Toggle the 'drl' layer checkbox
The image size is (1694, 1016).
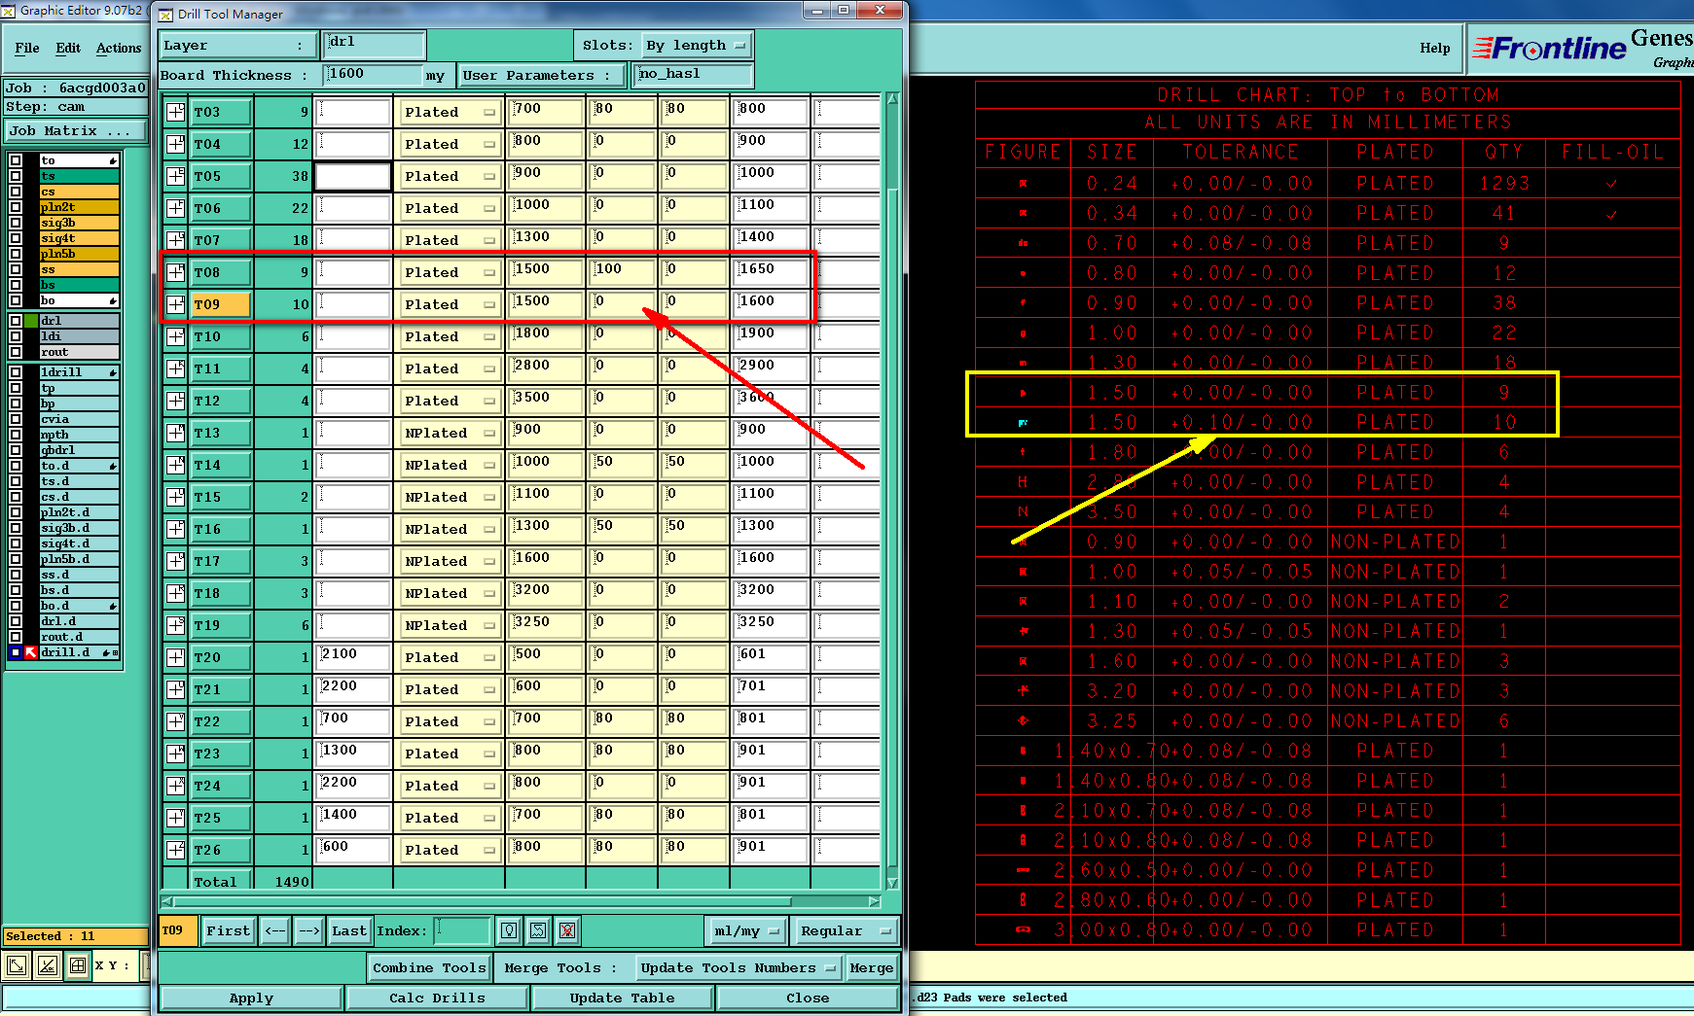pyautogui.click(x=16, y=321)
